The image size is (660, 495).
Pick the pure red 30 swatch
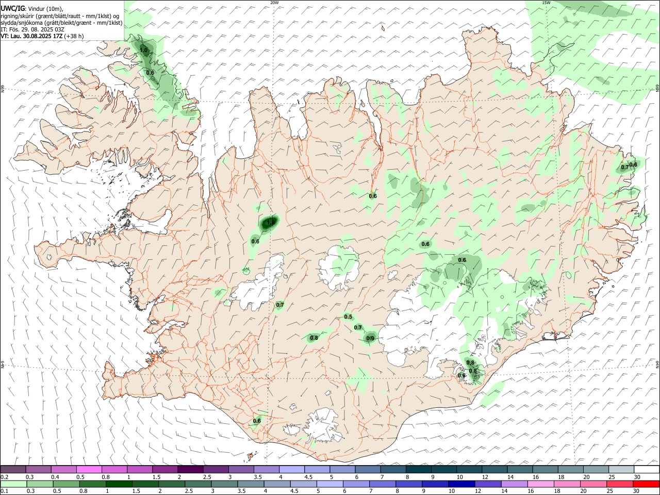pyautogui.click(x=646, y=484)
